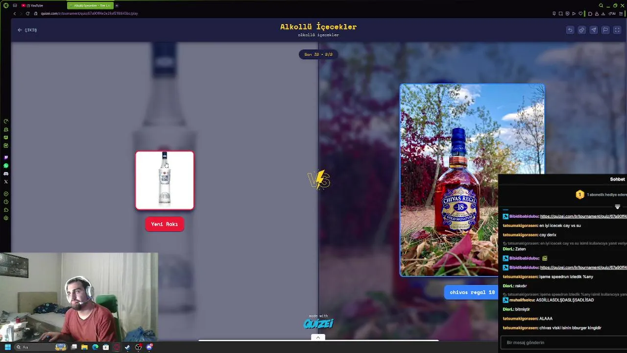The image size is (627, 353).
Task: Open X (Twitter) in the Opera sidebar
Action: coord(6,181)
